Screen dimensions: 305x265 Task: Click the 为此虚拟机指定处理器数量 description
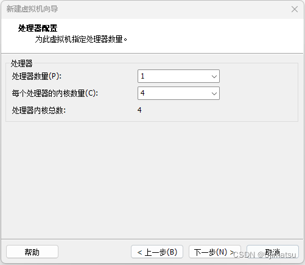(81, 39)
